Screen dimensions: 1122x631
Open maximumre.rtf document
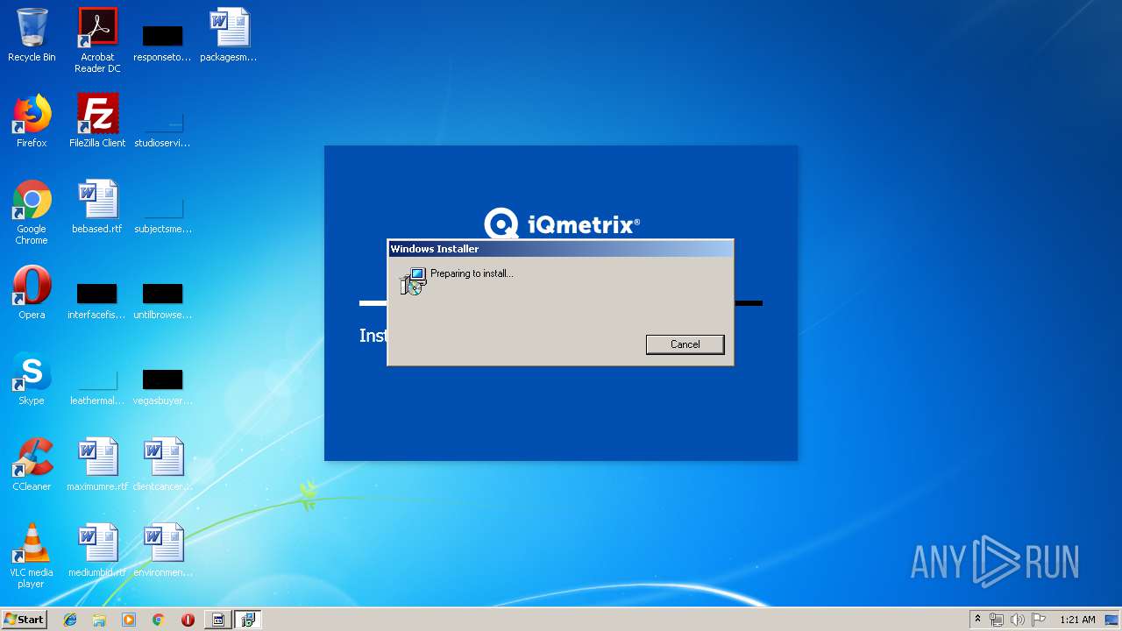click(97, 464)
